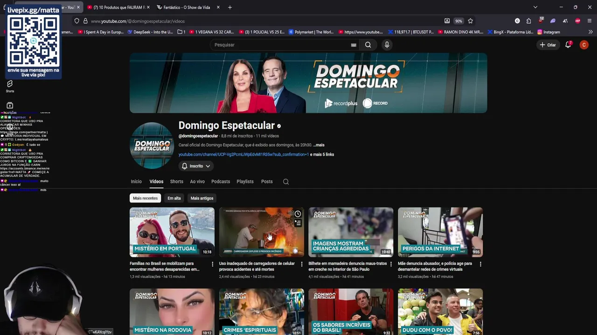
Task: Open options menu for 'Uso inadequado de carregadores' video
Action: 301,264
